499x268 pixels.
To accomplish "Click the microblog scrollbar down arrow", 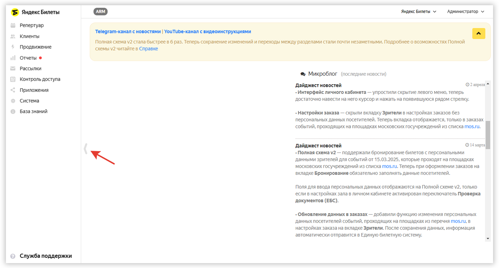I will (x=488, y=238).
